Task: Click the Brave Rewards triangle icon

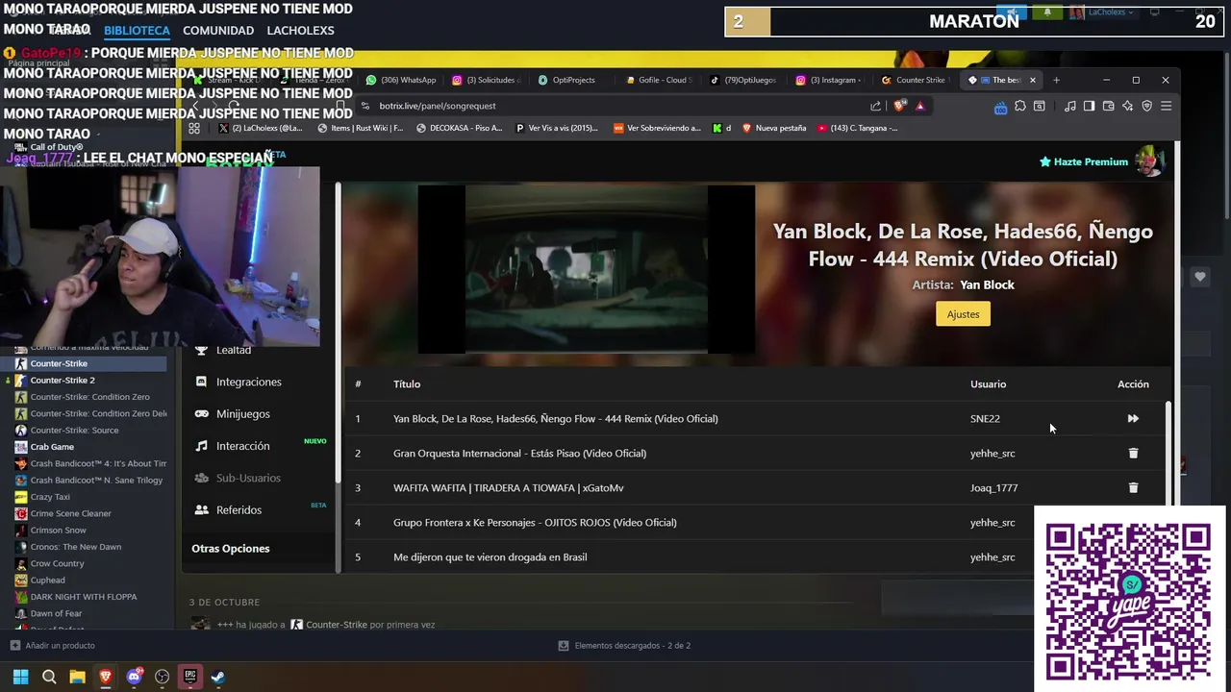Action: click(919, 106)
